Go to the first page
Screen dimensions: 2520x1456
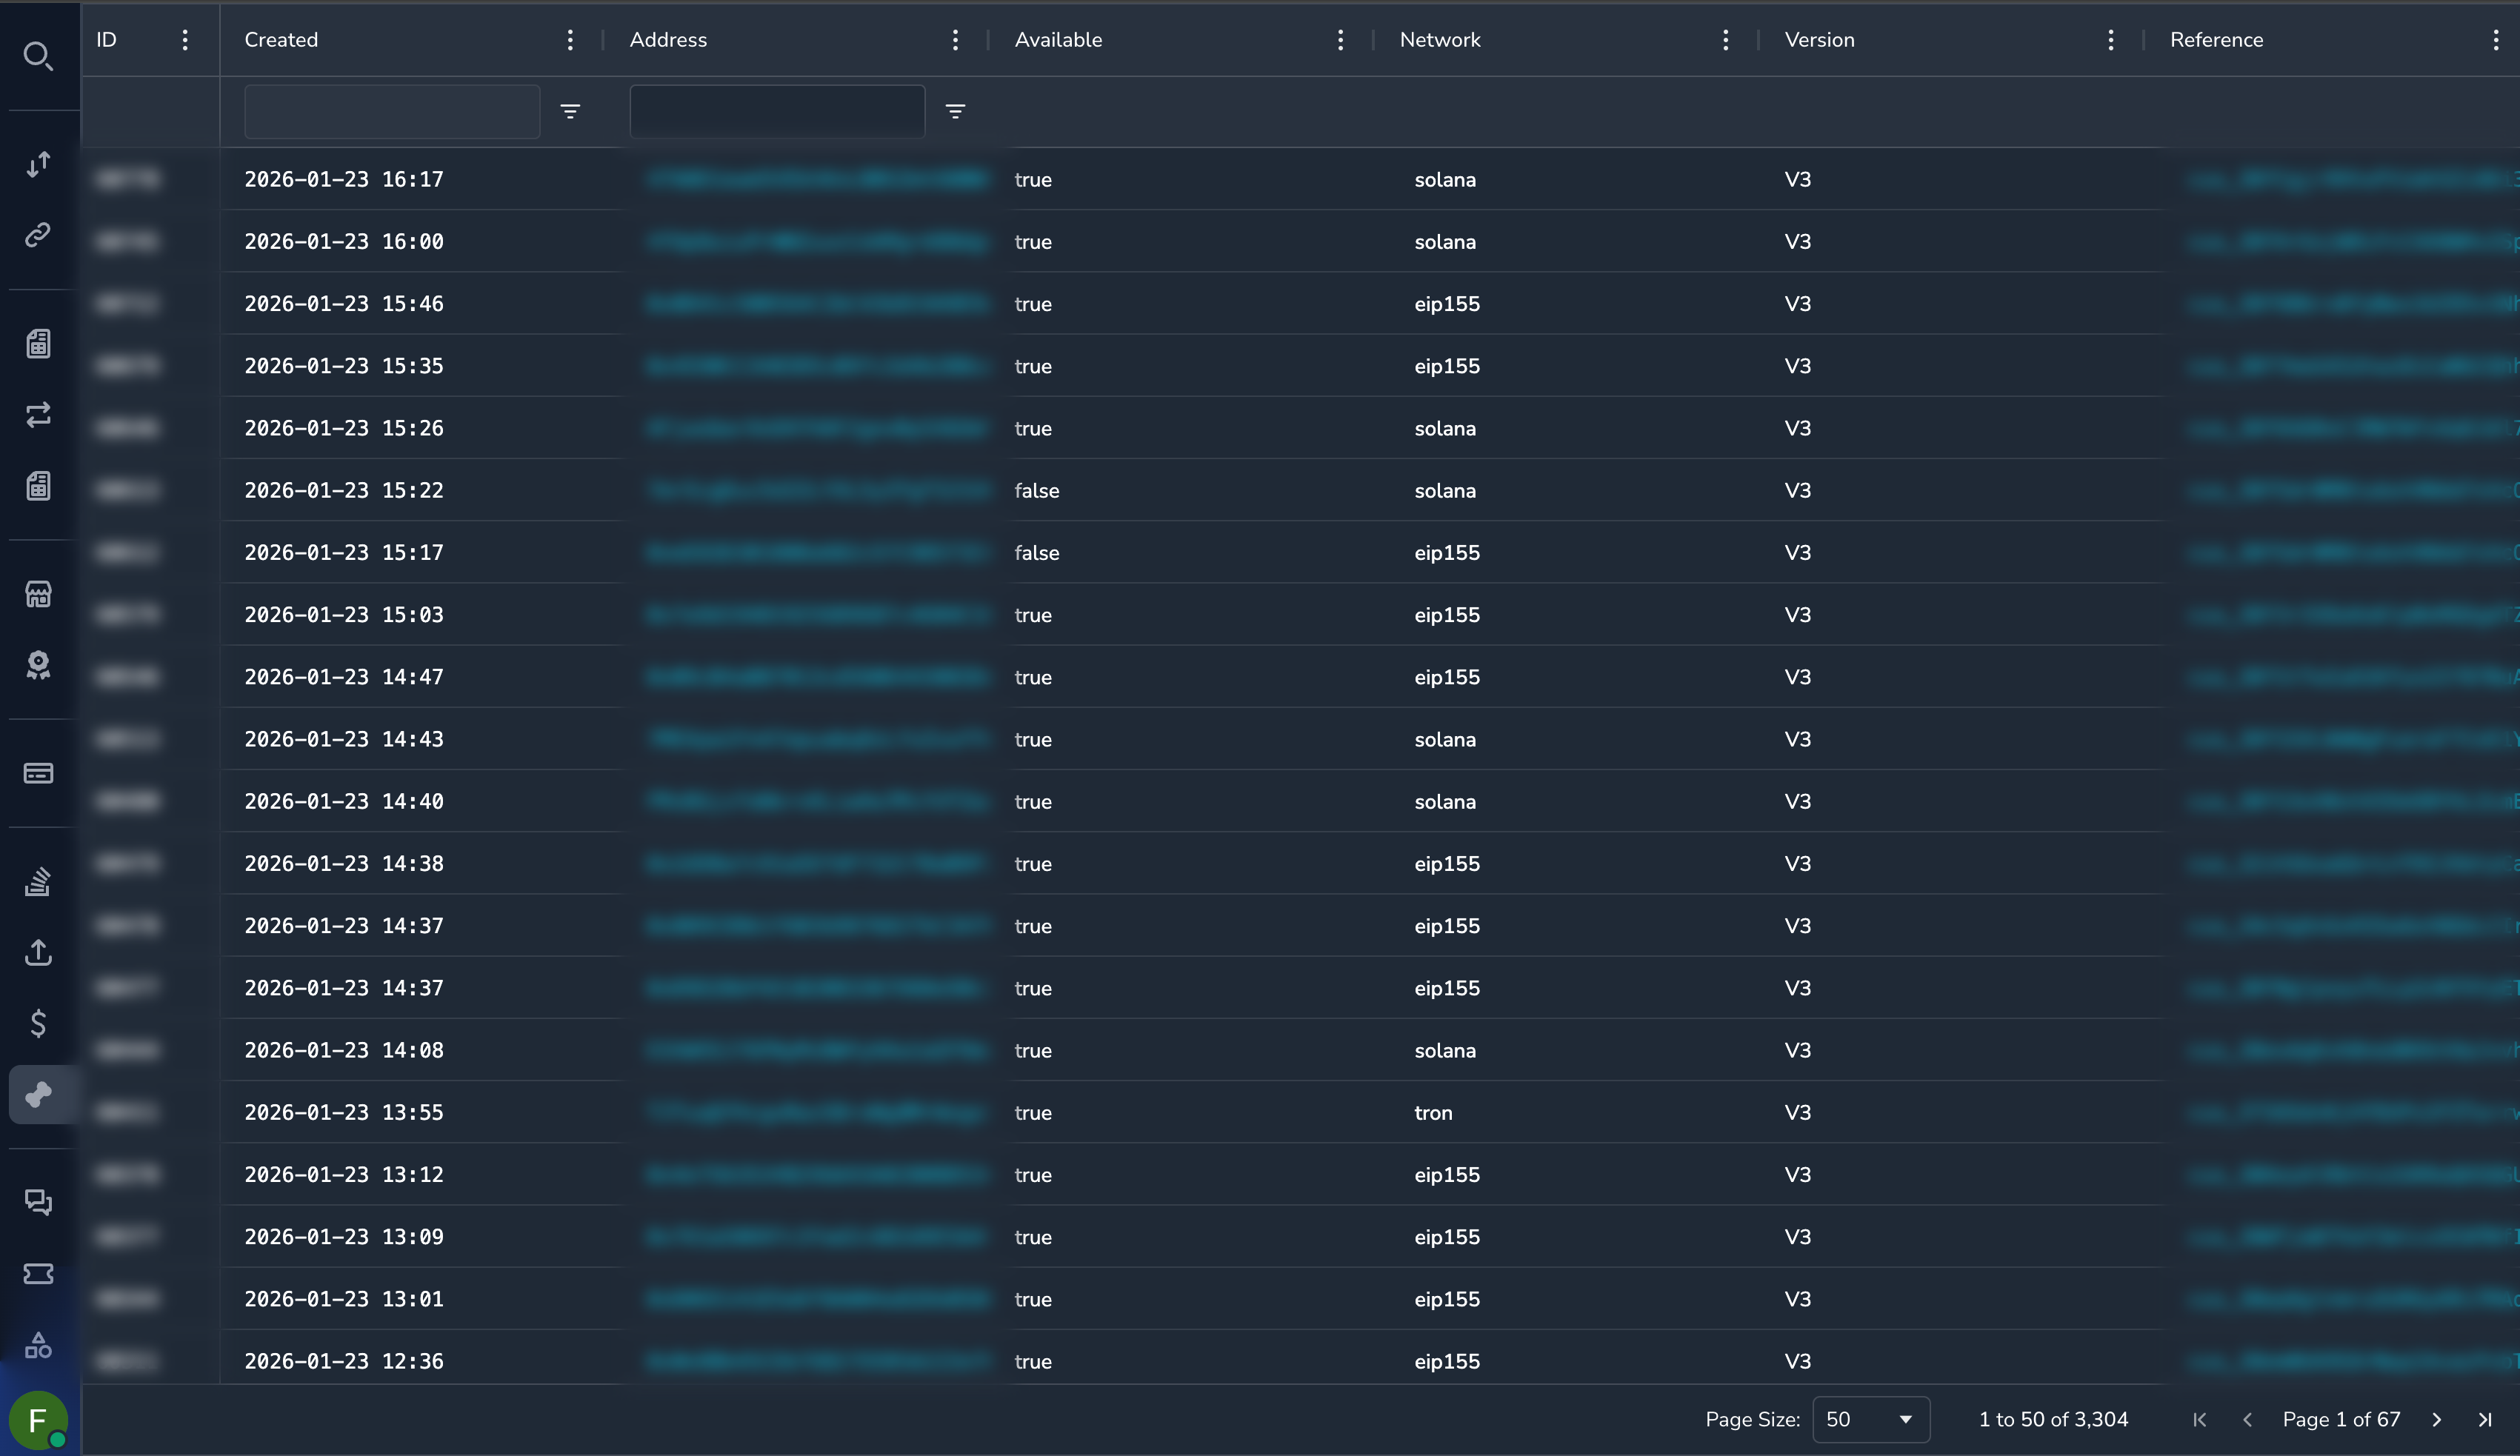tap(2199, 1419)
